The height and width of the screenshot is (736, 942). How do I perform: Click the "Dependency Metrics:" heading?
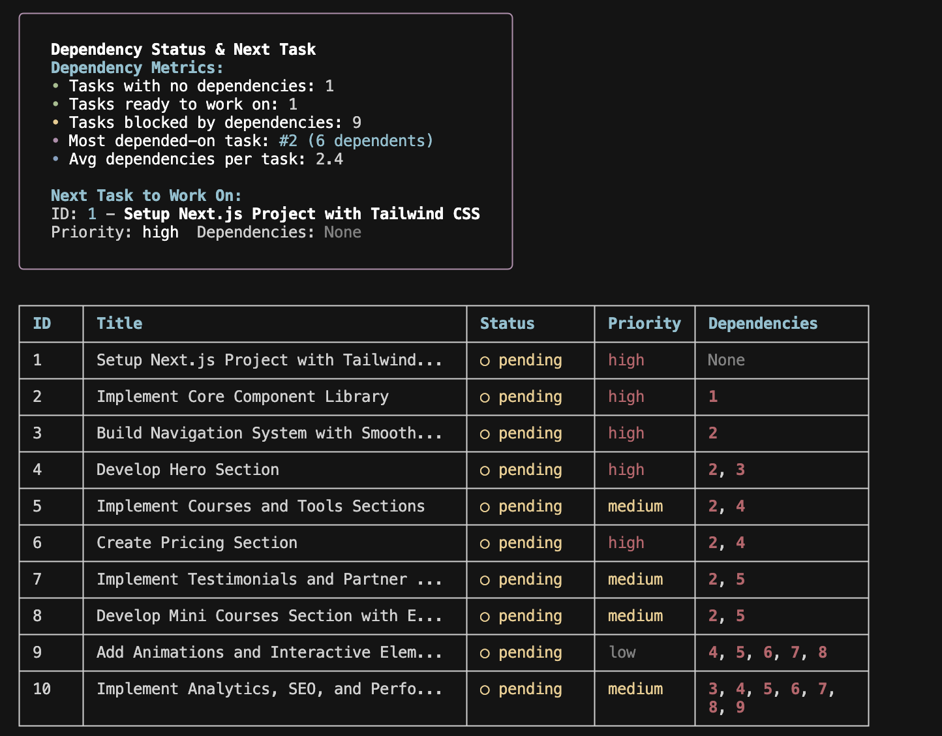tap(137, 68)
